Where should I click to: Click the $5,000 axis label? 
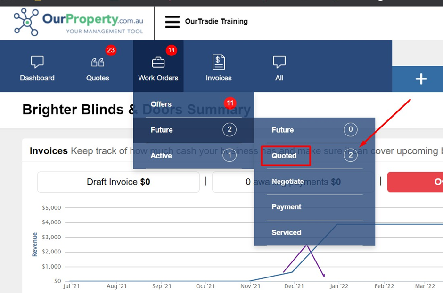point(51,208)
